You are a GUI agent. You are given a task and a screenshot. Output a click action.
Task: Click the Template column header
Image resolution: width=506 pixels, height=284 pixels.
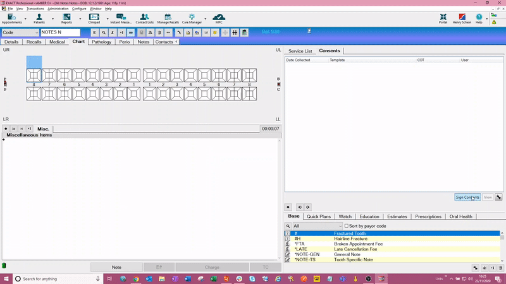point(372,60)
